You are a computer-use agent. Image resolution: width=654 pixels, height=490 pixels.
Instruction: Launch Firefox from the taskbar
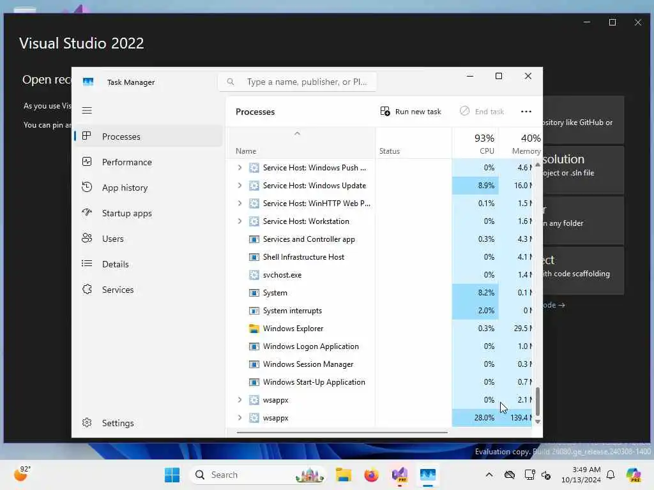point(371,475)
